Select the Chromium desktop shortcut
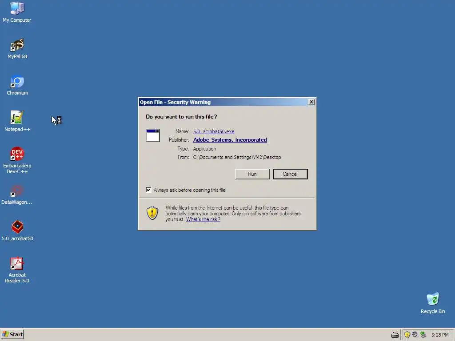The image size is (455, 341). [17, 85]
